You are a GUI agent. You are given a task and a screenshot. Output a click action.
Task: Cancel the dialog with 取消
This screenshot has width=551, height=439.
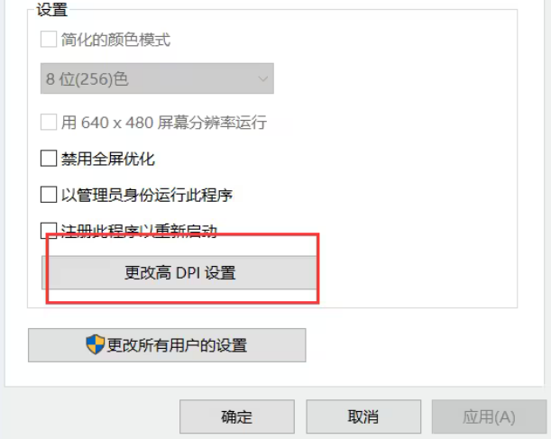click(x=363, y=416)
